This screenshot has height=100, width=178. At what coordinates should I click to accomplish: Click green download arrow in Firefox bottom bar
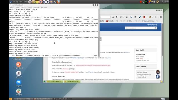point(44,81)
